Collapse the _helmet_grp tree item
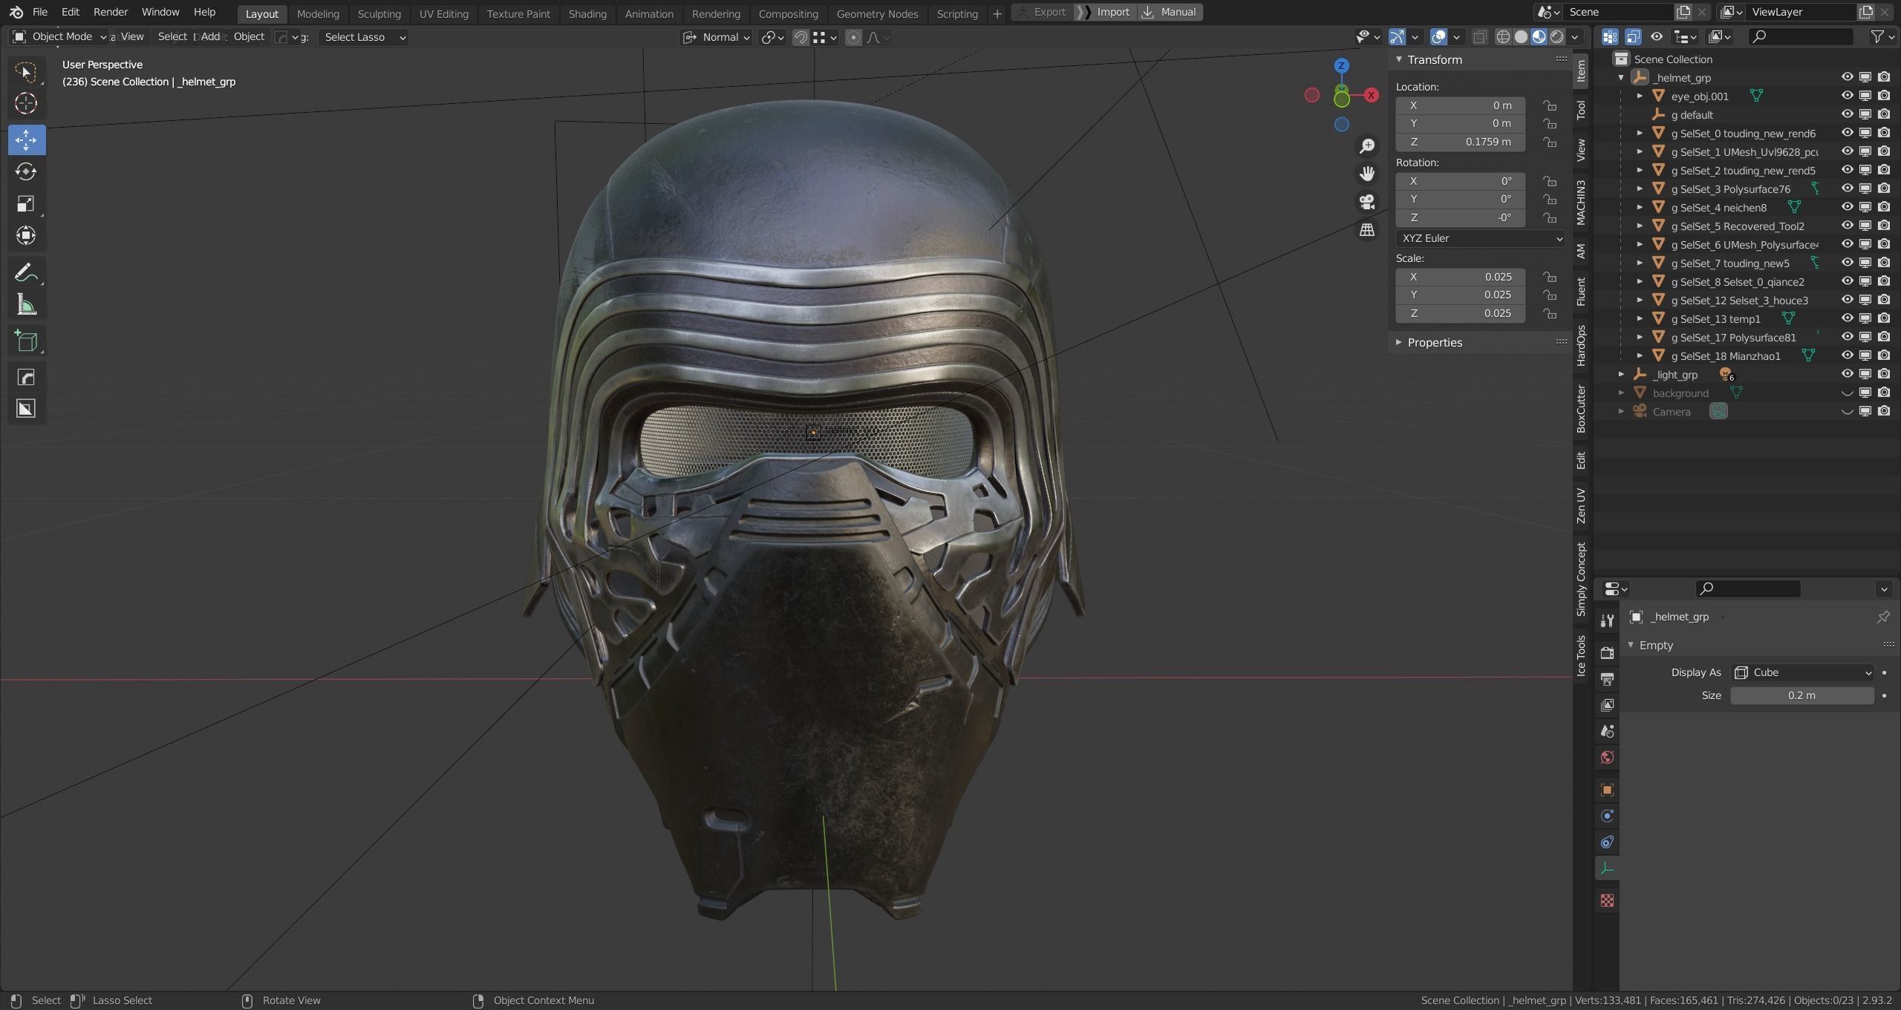 click(x=1621, y=77)
